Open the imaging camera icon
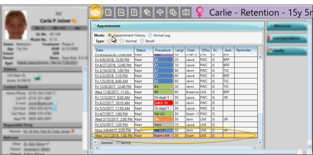 click(186, 12)
